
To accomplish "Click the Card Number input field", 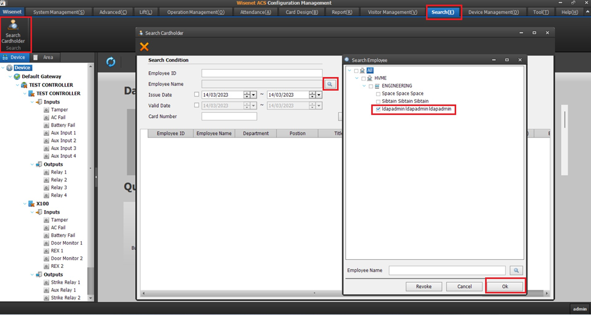I will point(229,117).
